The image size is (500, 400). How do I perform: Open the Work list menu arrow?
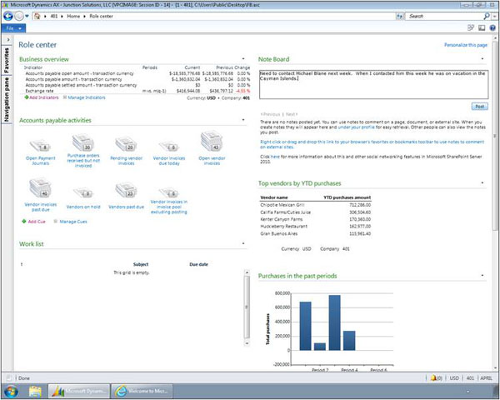[x=243, y=243]
